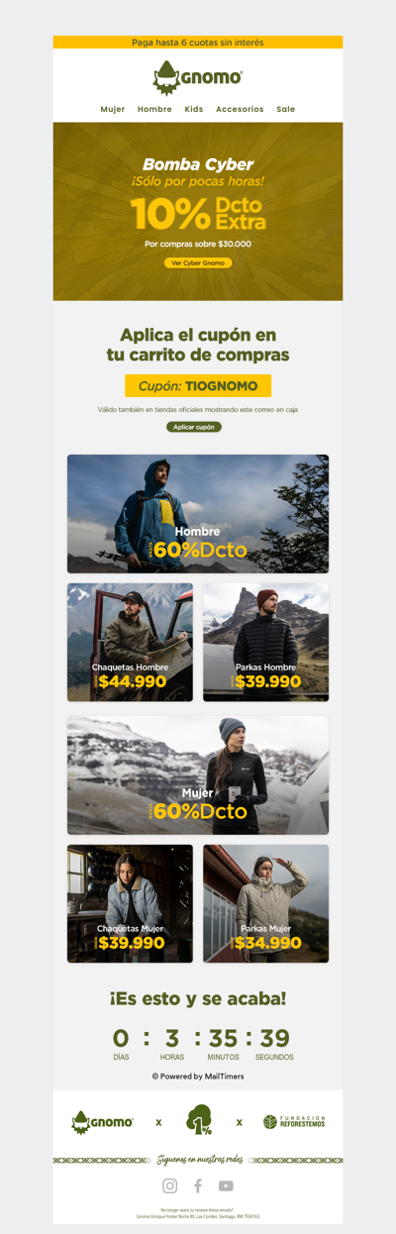Open the Mujer menu item
Screen dimensions: 396x1234
tap(113, 109)
